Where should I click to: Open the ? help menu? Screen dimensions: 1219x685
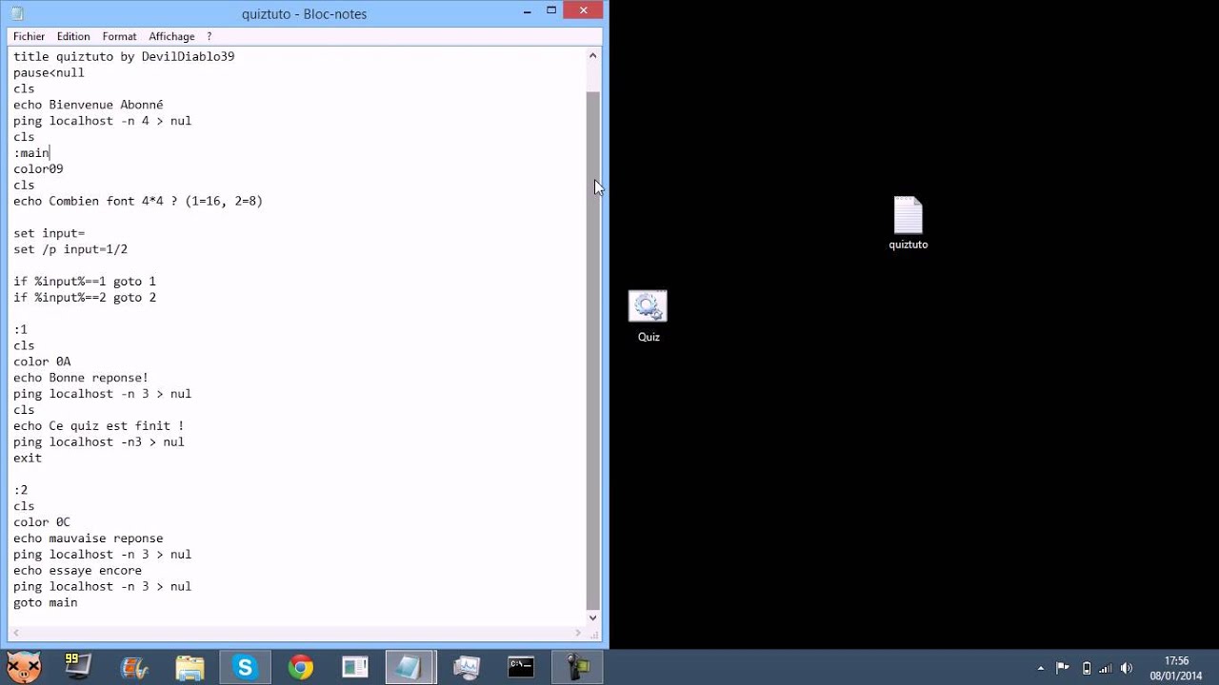pyautogui.click(x=209, y=36)
